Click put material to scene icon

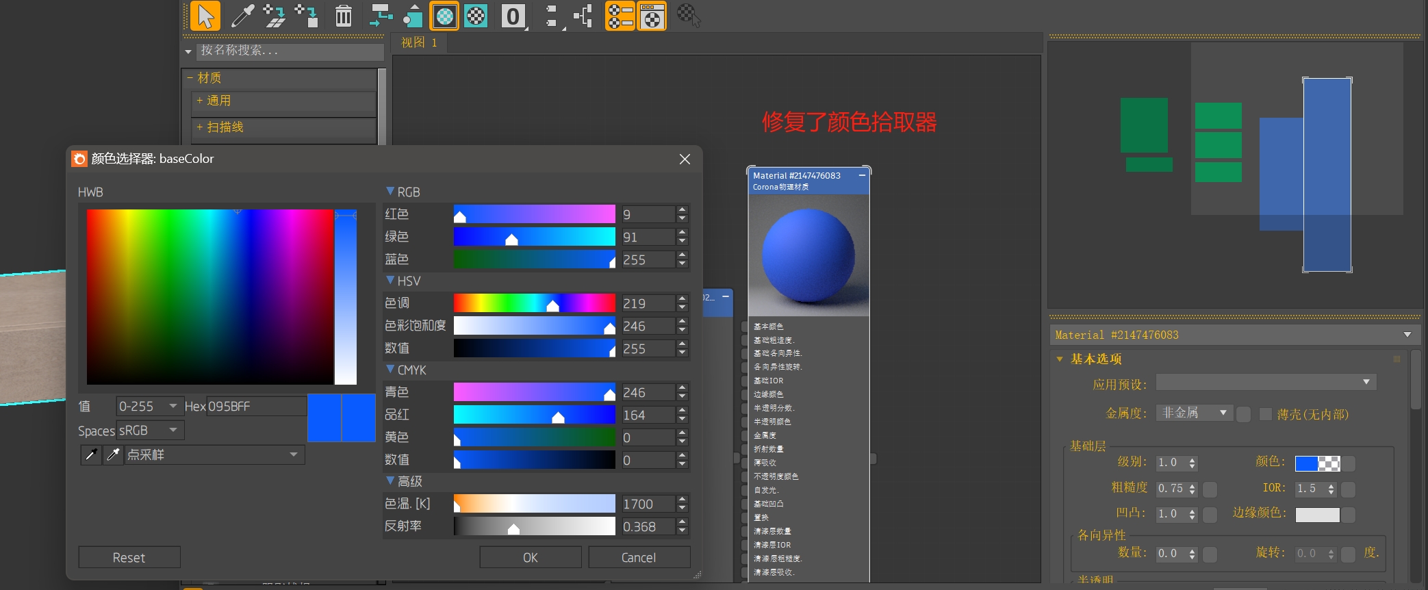275,16
